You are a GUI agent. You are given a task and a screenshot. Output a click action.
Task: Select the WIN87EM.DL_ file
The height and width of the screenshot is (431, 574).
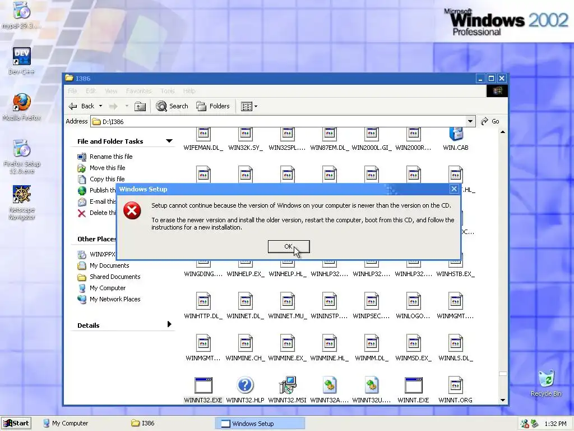[x=329, y=139]
